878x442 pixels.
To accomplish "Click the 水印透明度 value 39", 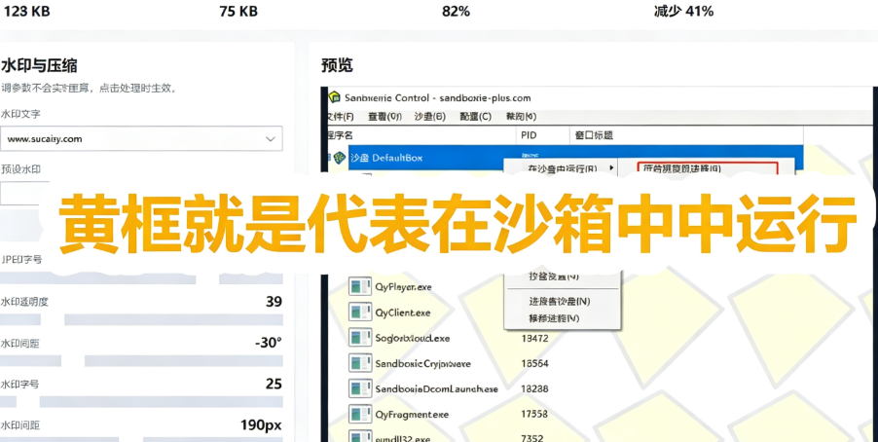I will [x=274, y=302].
